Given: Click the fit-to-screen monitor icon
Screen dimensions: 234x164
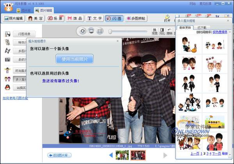Looking at the screenshot, I should [x=91, y=31].
